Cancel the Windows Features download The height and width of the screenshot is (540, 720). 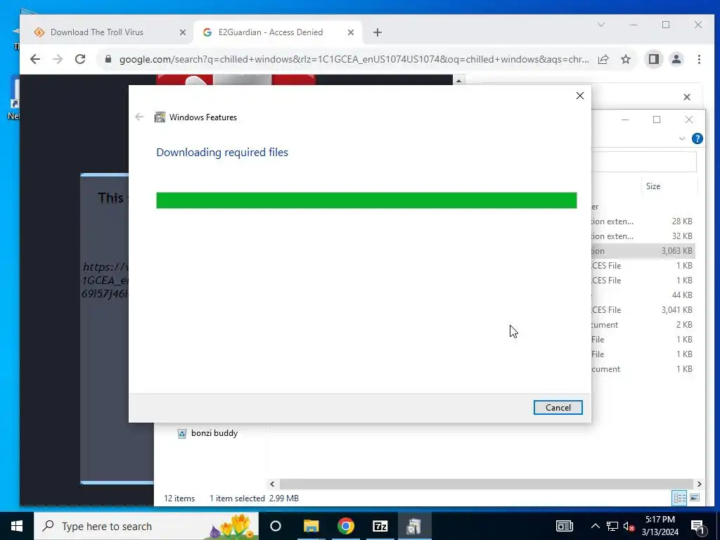pyautogui.click(x=558, y=407)
